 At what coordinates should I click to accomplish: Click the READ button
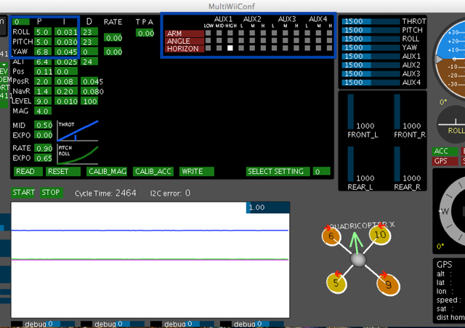[28, 171]
